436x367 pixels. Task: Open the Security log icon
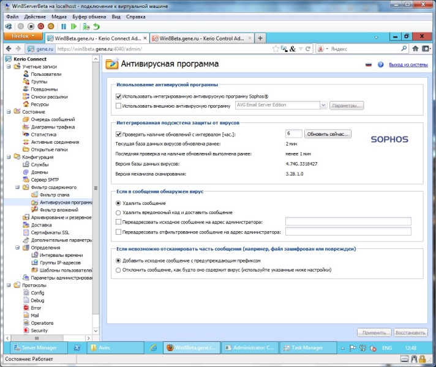click(x=26, y=330)
